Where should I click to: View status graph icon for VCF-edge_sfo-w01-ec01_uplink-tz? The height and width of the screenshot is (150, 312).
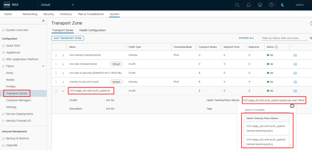[x=295, y=91]
